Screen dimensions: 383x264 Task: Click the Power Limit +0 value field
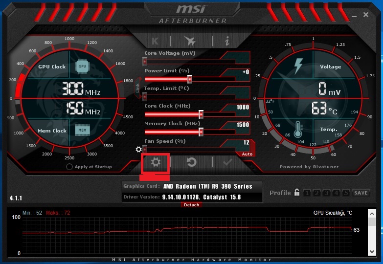coord(246,72)
